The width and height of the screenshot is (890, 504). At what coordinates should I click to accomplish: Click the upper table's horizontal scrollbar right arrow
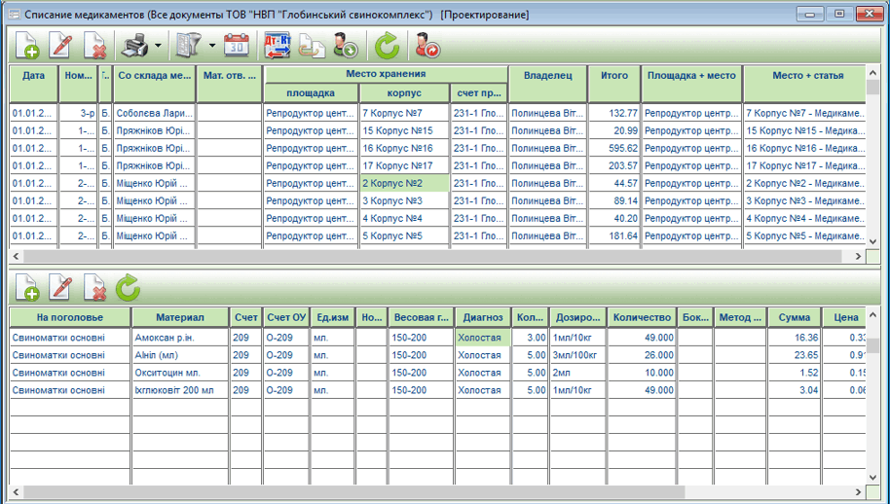[859, 256]
